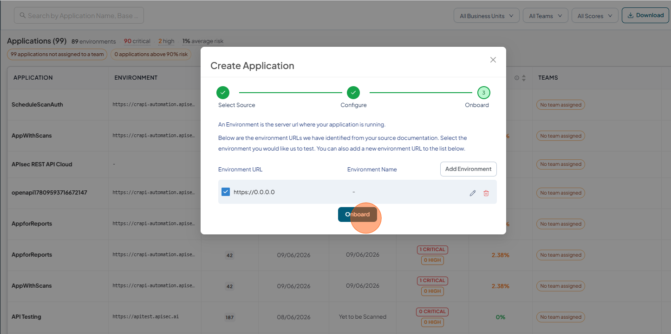Open the APIsec REST API Cloud application
Image resolution: width=671 pixels, height=334 pixels.
[x=42, y=164]
